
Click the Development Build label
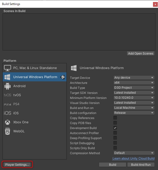click(83, 128)
